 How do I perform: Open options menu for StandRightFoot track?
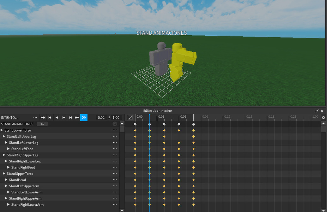(115, 167)
